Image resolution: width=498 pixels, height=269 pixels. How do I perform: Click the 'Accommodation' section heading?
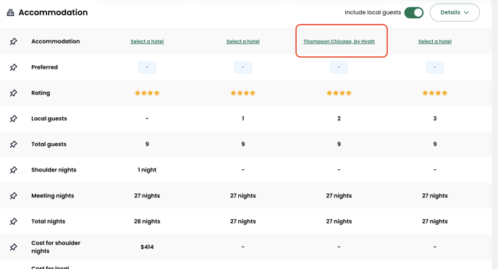53,12
